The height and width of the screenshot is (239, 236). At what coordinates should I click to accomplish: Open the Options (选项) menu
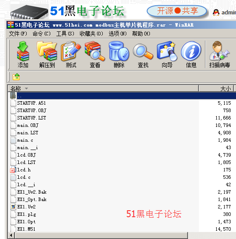[x=118, y=34]
